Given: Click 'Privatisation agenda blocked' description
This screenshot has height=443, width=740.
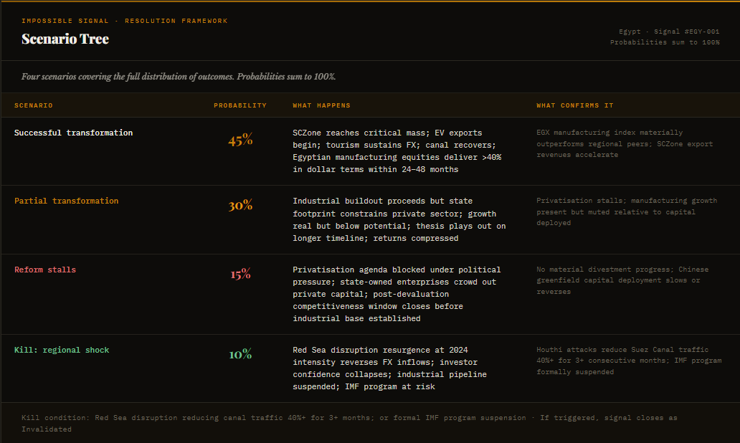Looking at the screenshot, I should [397, 294].
